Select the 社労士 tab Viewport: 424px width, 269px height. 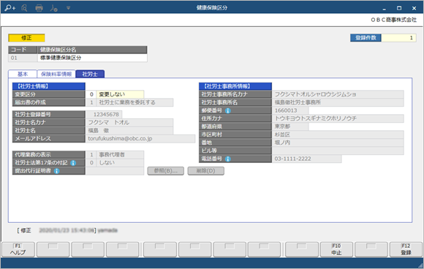(90, 74)
